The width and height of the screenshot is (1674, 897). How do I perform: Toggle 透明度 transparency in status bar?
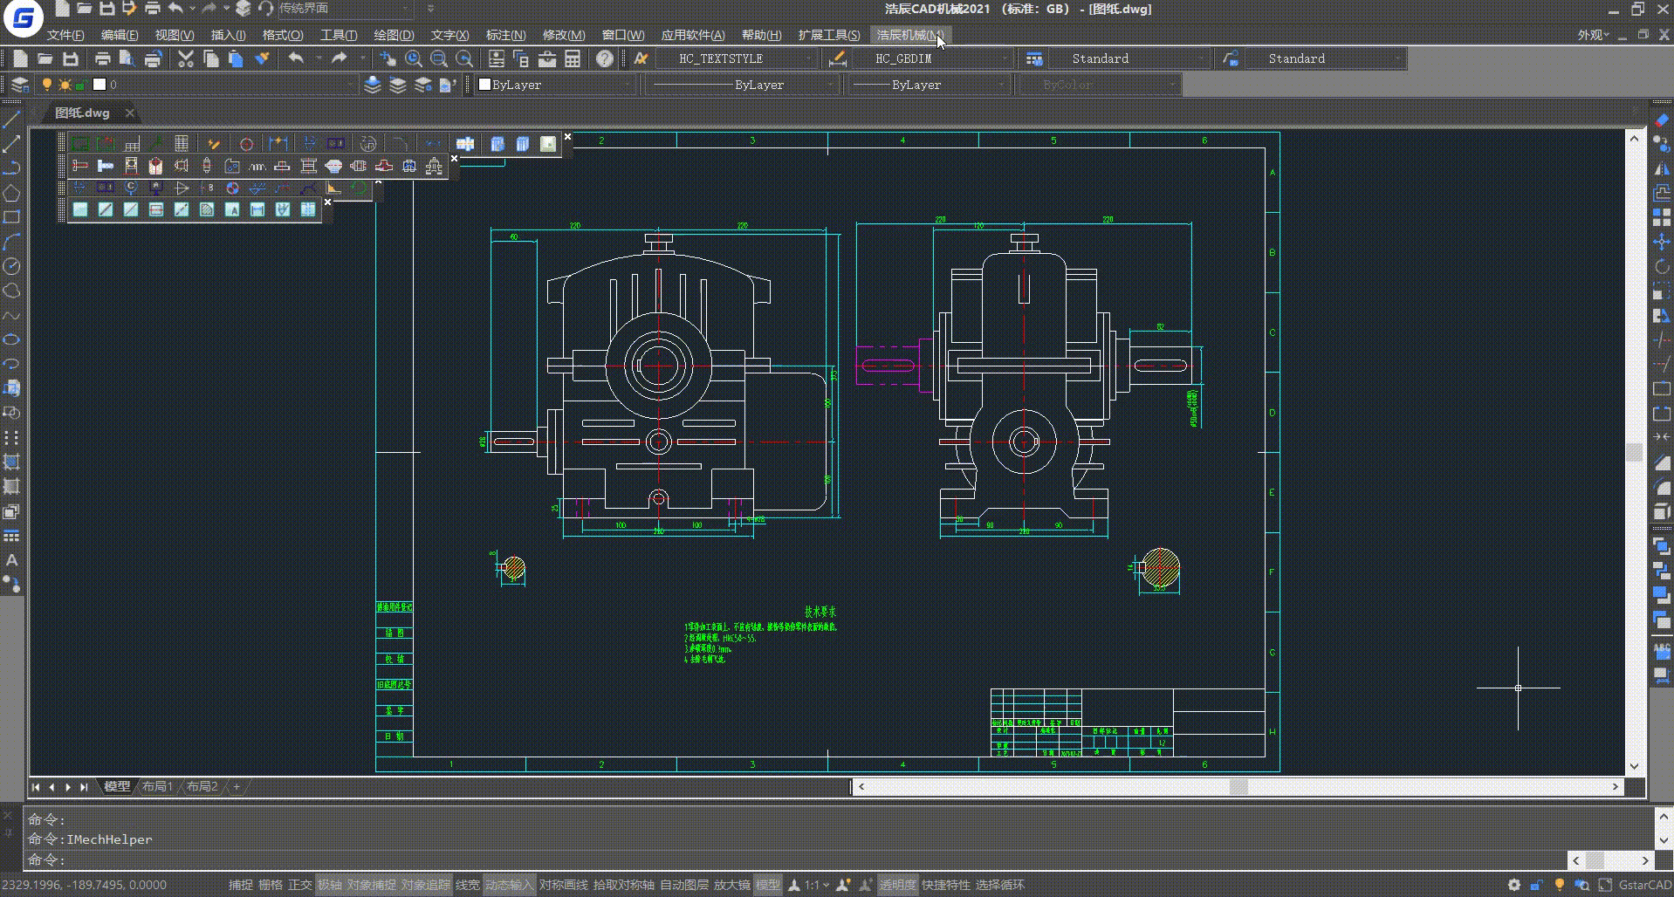coord(898,885)
